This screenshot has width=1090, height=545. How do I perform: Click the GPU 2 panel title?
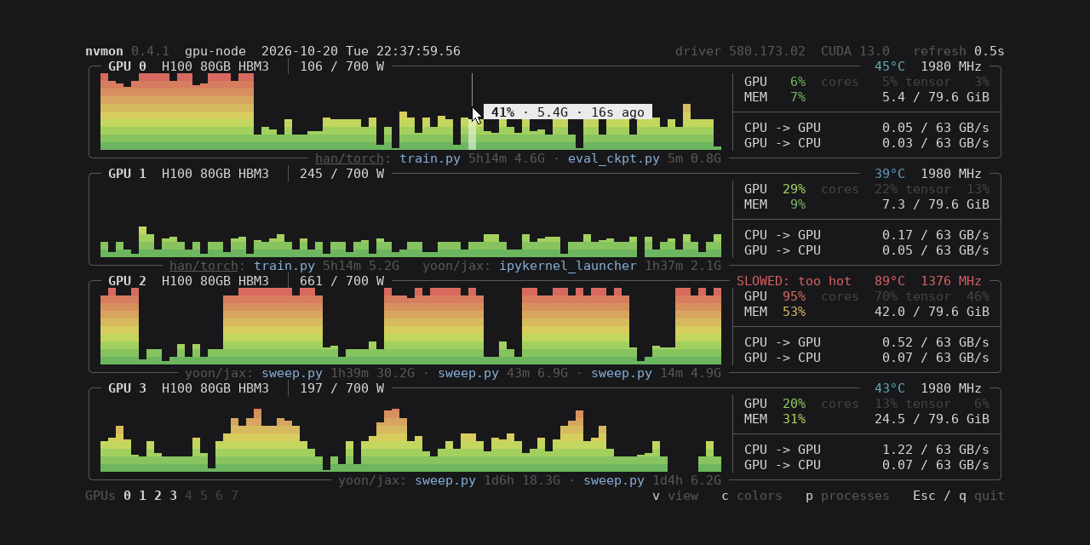pos(127,281)
